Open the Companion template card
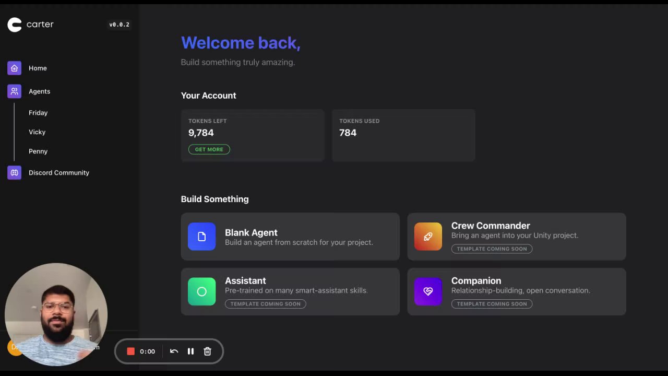The height and width of the screenshot is (376, 668). (517, 291)
